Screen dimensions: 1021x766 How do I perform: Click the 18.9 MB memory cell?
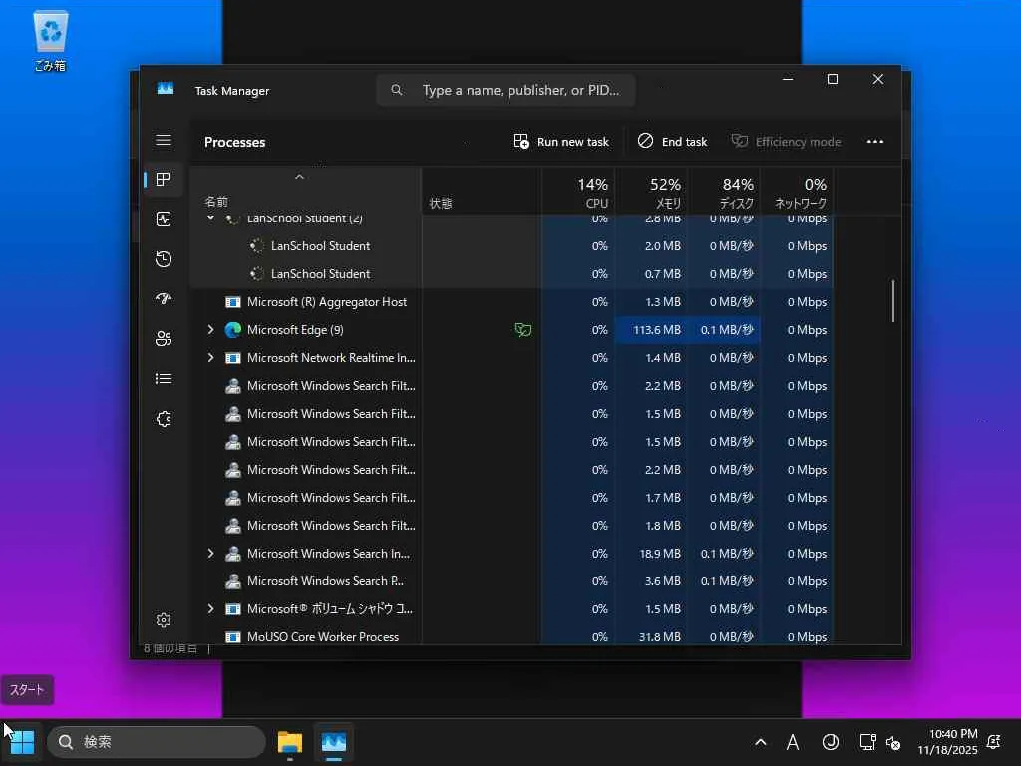tap(652, 553)
